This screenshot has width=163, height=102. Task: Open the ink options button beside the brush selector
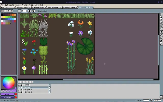[x=30, y=11]
